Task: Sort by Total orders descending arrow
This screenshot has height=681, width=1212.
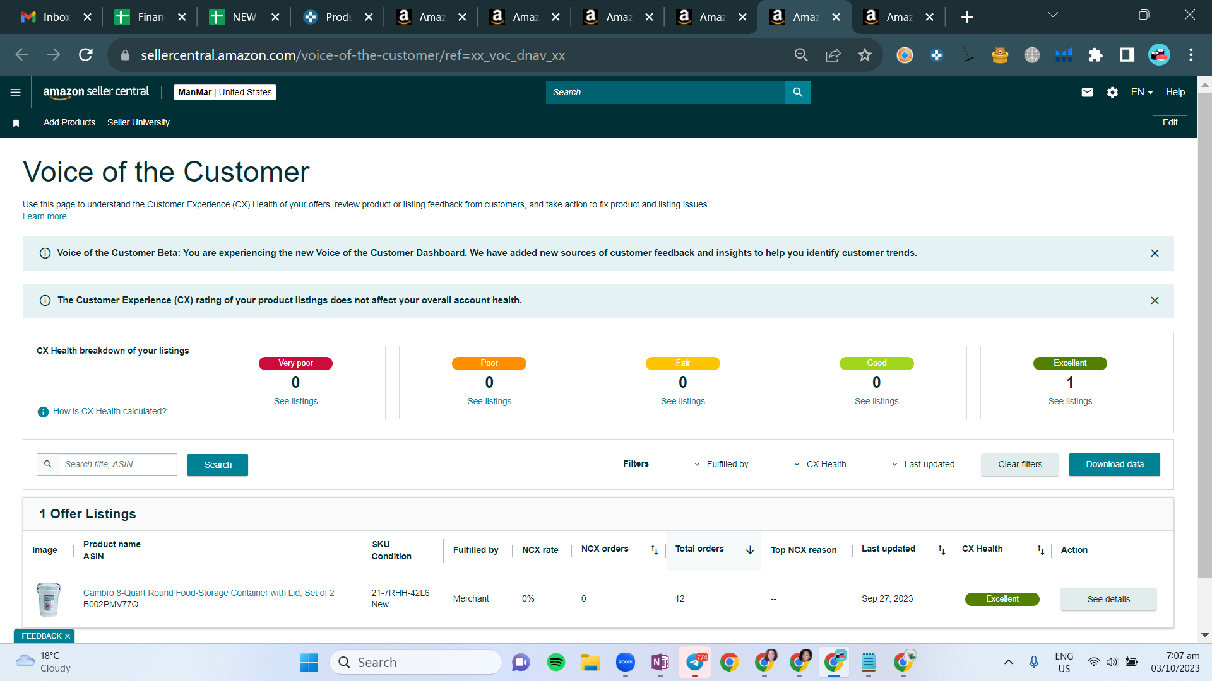Action: pos(750,550)
